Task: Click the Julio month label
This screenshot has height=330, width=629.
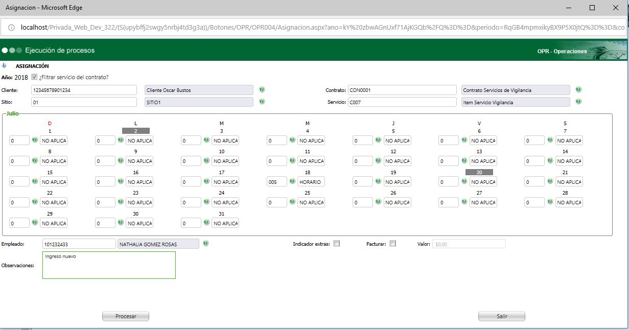Action: click(13, 113)
